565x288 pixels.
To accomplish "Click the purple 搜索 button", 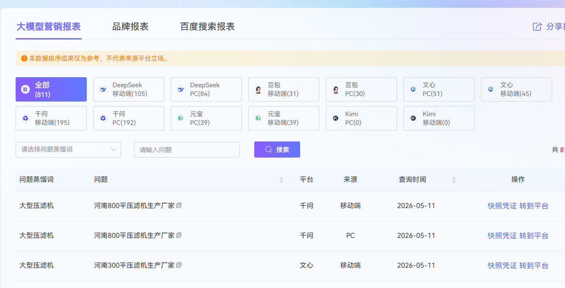I will tap(277, 149).
